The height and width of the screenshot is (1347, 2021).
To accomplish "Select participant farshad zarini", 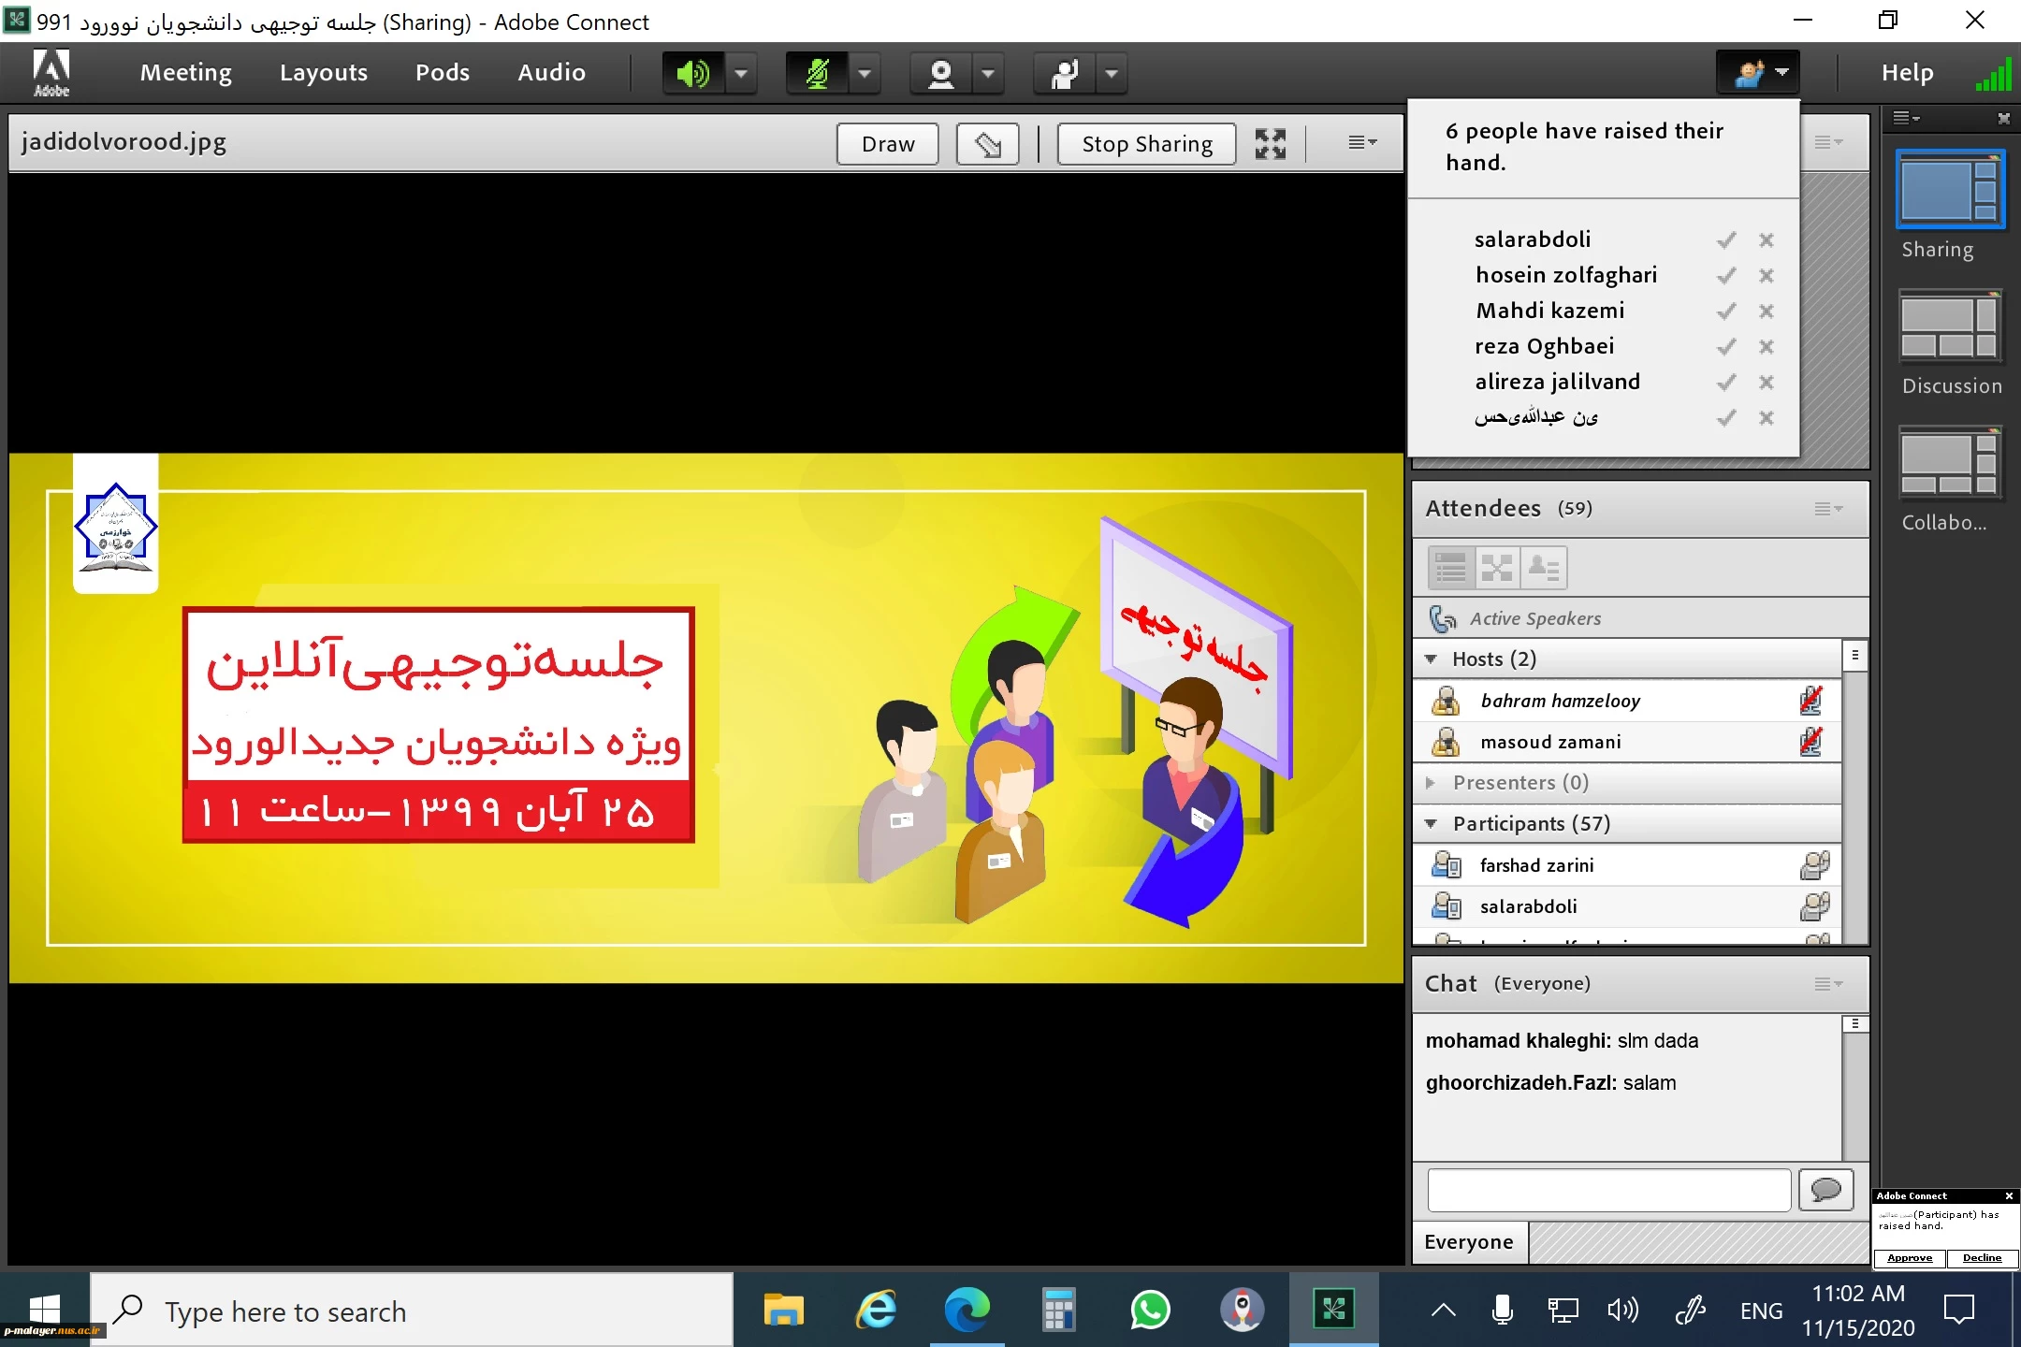I will pos(1627,865).
